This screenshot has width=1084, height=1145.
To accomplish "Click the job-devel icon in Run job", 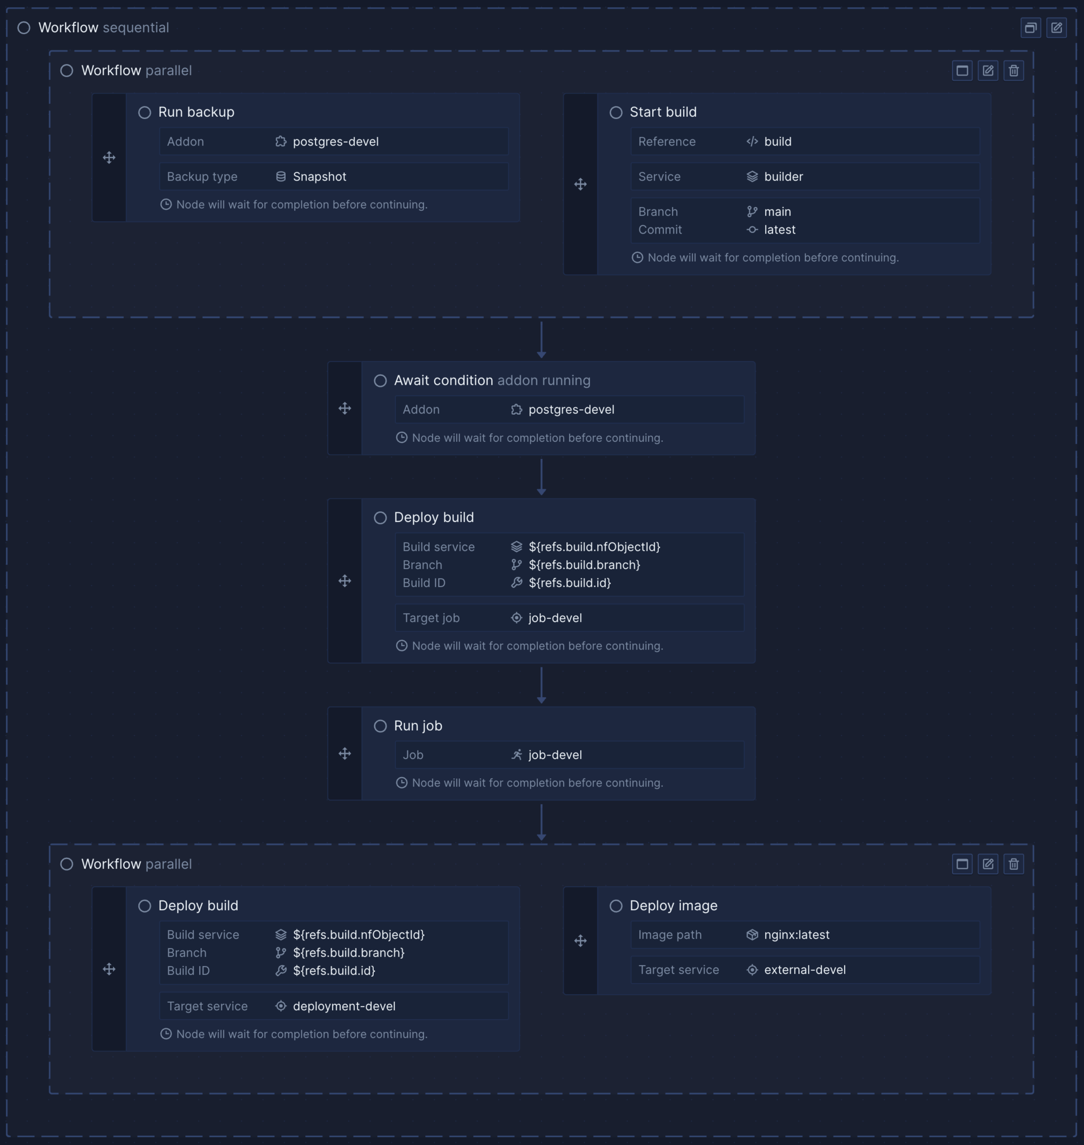I will 518,755.
